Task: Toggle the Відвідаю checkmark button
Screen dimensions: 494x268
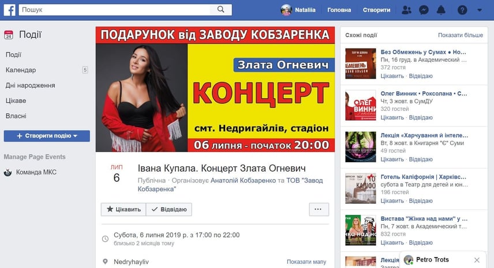Action: tap(169, 209)
